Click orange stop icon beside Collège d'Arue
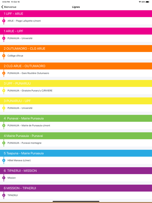Image resolution: width=152 pixels, height=203 pixels. click(4, 56)
